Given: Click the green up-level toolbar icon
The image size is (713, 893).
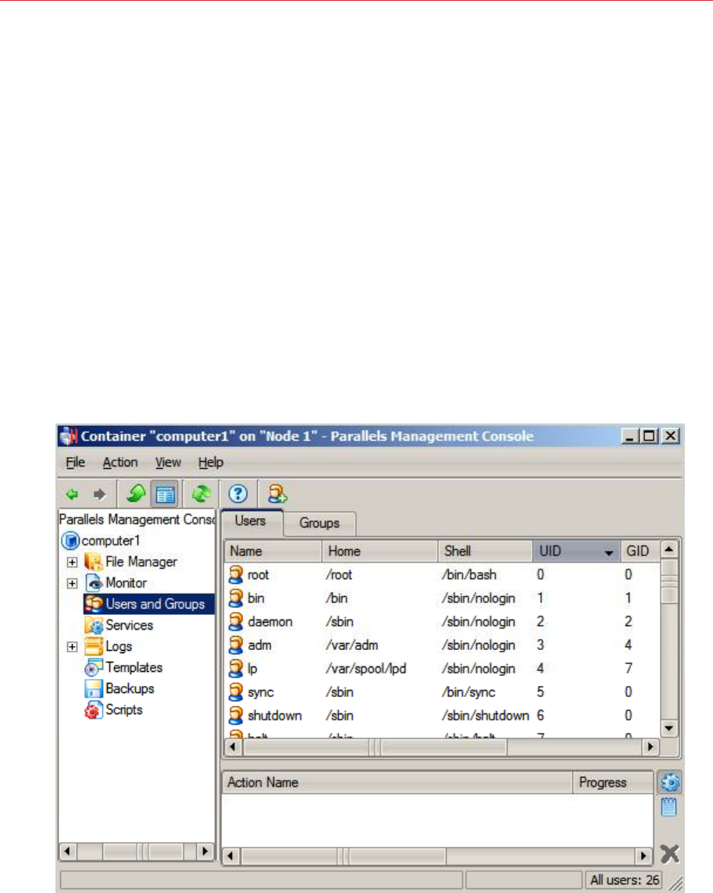Looking at the screenshot, I should click(136, 494).
